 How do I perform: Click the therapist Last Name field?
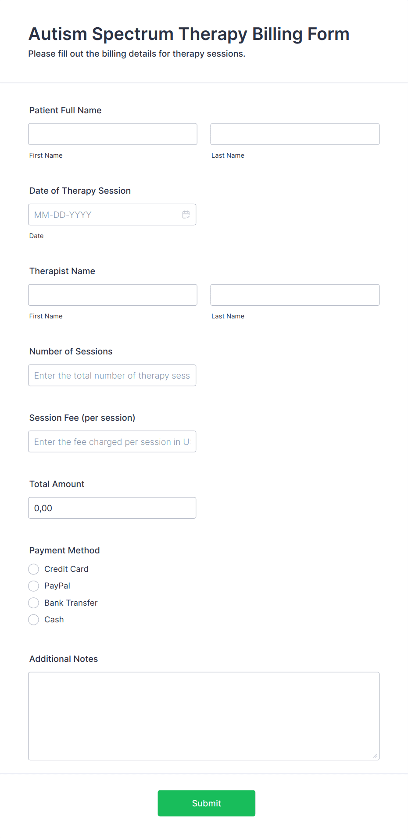click(294, 295)
